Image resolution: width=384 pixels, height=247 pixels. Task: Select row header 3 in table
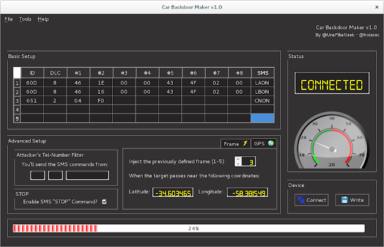[17, 100]
